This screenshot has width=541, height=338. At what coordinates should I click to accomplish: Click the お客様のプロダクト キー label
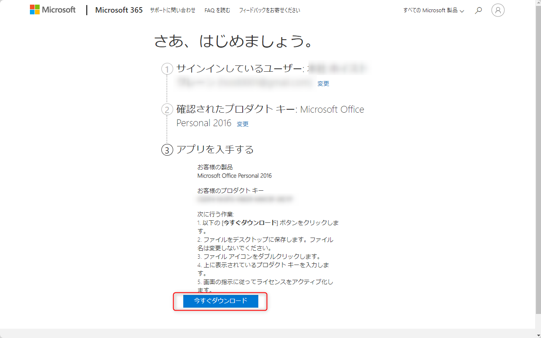pyautogui.click(x=230, y=191)
